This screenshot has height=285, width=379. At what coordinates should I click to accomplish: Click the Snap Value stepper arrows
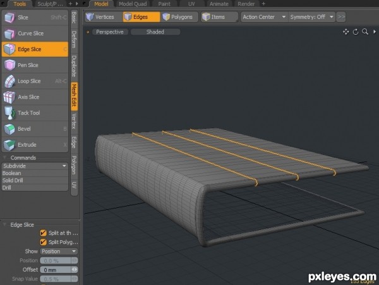(75, 279)
